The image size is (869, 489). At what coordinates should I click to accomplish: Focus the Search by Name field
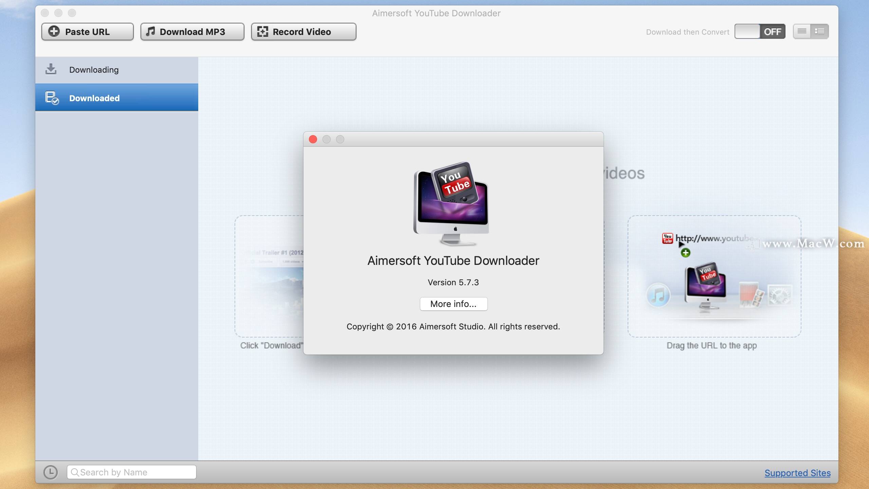tap(132, 472)
